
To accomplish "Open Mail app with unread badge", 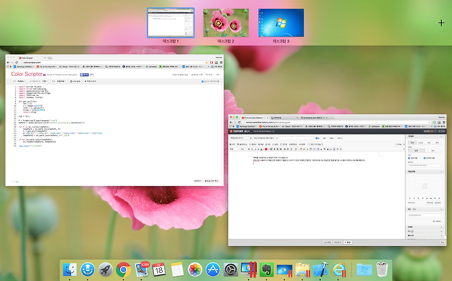I will point(141,269).
